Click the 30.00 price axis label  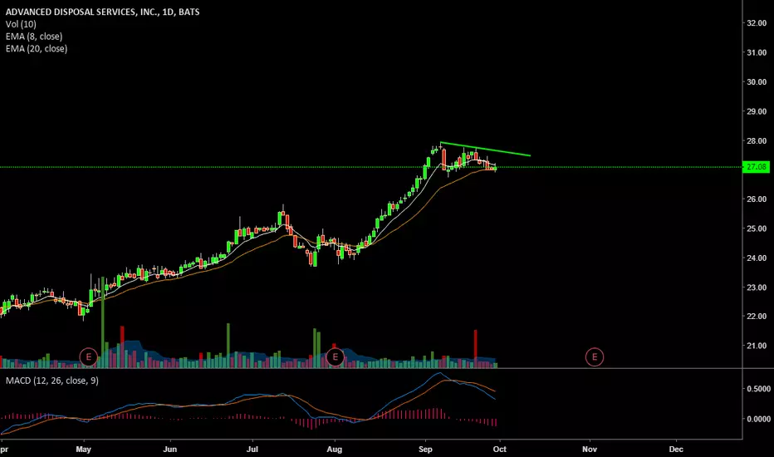757,82
